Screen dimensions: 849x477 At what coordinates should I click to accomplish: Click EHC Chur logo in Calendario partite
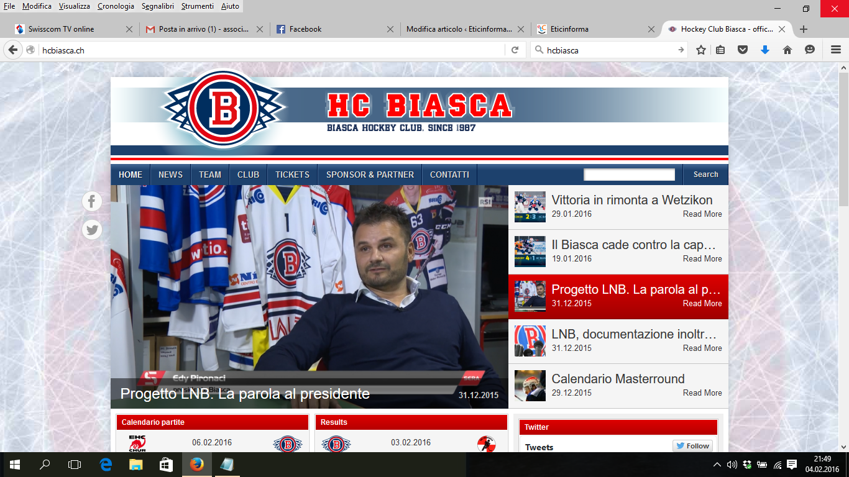point(137,443)
